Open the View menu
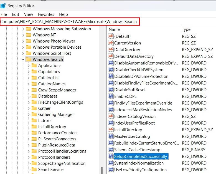Viewport: 216px width, 174px height. 29,14
